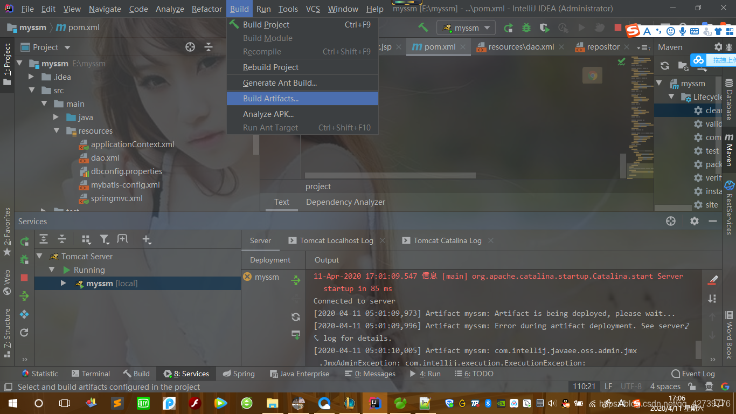Reimport all Maven projects with the refresh icon
Viewport: 736px width, 414px height.
click(x=665, y=65)
